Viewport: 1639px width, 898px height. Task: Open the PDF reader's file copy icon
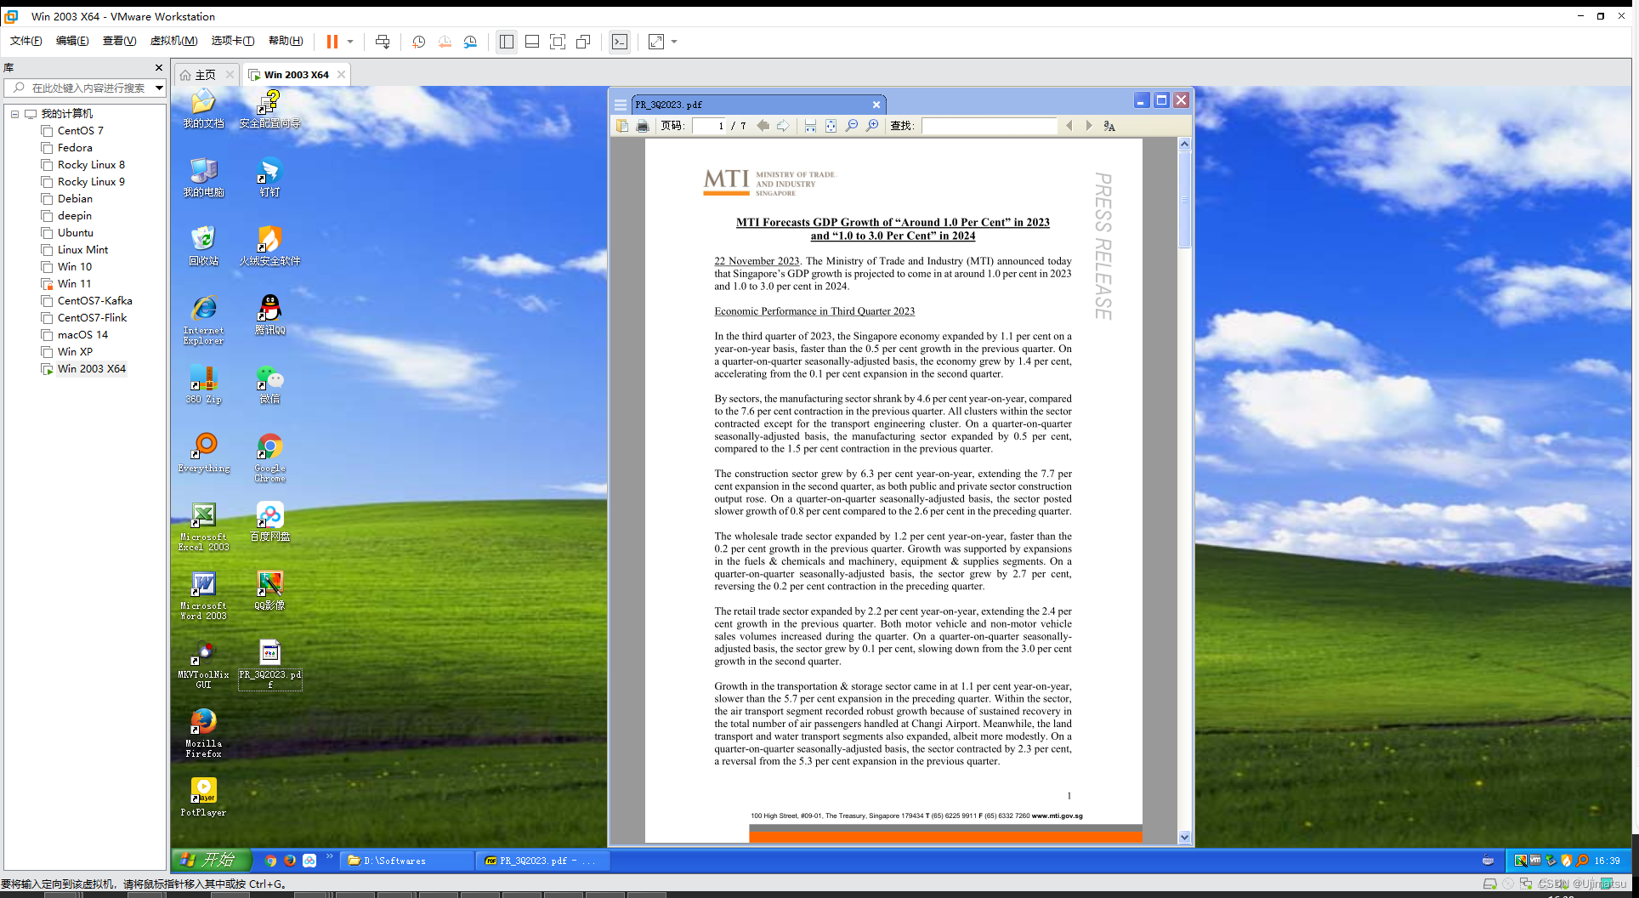pyautogui.click(x=622, y=126)
